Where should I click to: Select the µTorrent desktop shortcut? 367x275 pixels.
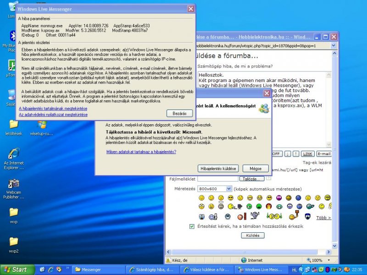pyautogui.click(x=11, y=68)
